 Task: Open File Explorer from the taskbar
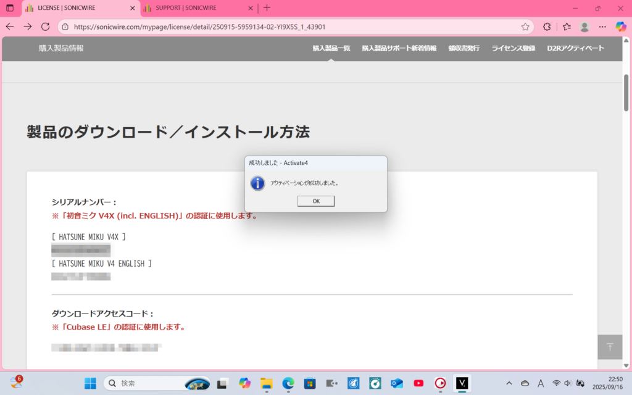[266, 383]
